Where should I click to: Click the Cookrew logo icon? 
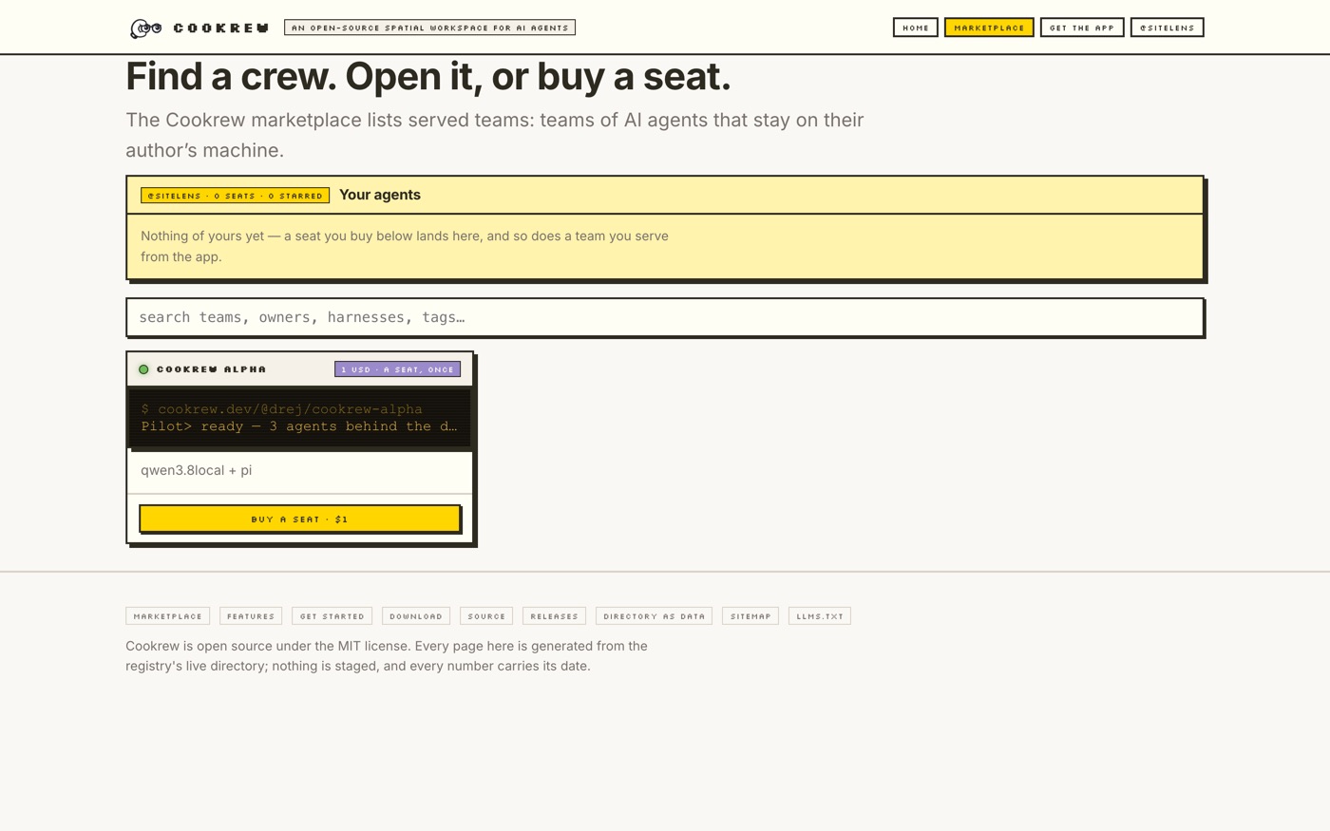[x=145, y=28]
